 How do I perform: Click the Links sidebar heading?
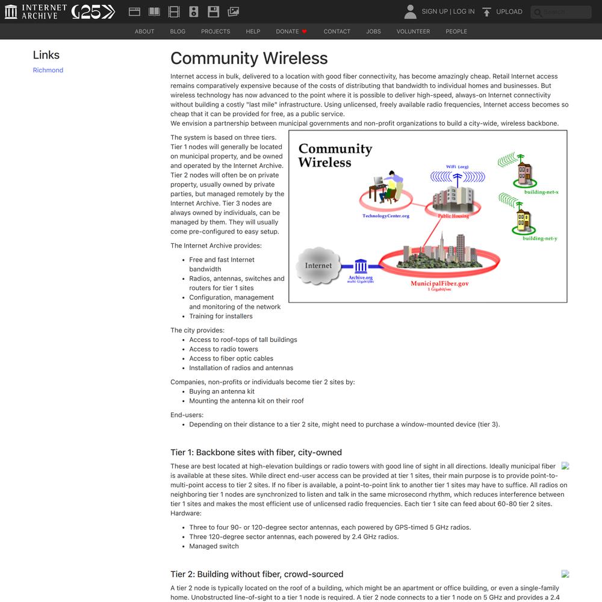46,55
